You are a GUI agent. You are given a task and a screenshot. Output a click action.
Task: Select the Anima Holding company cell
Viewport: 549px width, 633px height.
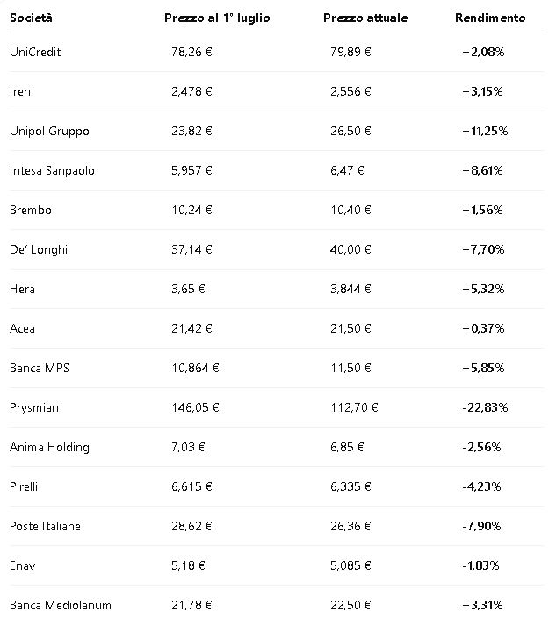coord(50,447)
